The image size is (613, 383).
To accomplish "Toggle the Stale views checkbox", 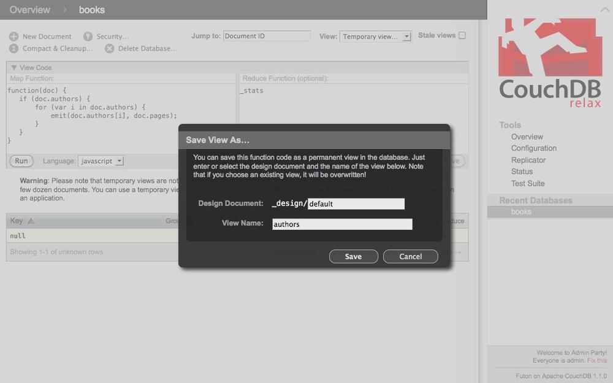I will (462, 36).
